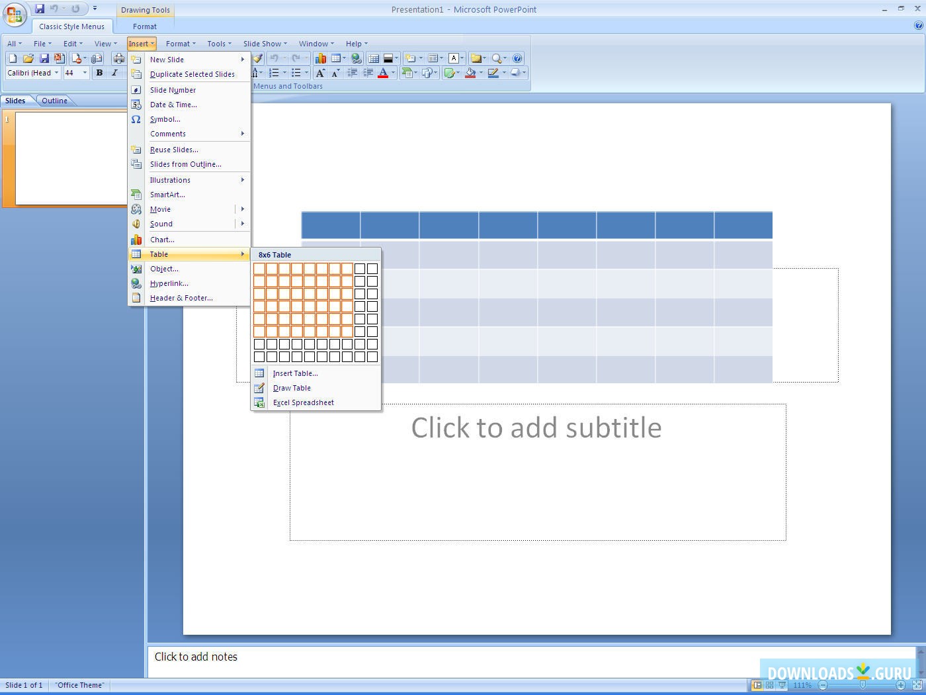Screen dimensions: 926x695
Task: Choose Symbol from Insert menu
Action: pyautogui.click(x=189, y=119)
